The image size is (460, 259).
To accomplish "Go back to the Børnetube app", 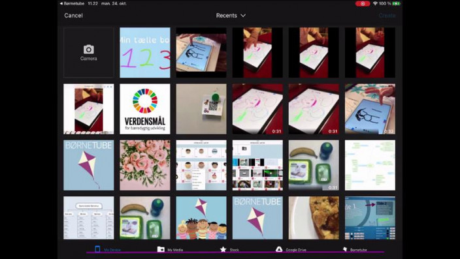I will pyautogui.click(x=72, y=3).
